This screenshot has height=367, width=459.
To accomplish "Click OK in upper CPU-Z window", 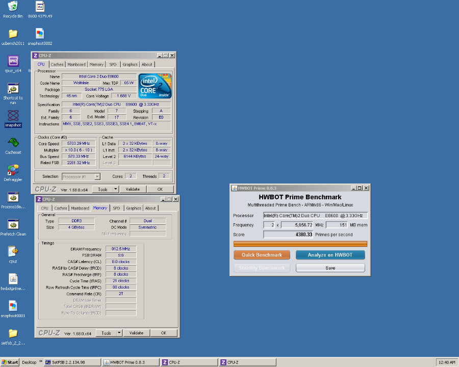I will (x=160, y=189).
